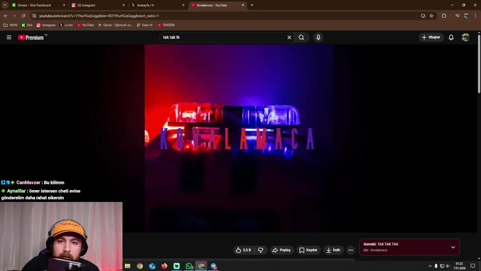
Task: Click the CanMavzer chat username
Action: (28, 183)
